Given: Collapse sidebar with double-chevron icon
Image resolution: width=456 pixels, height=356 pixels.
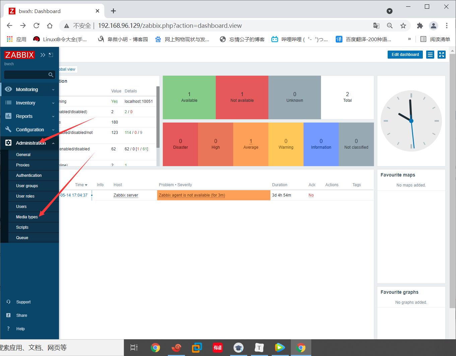Looking at the screenshot, I should coord(43,55).
